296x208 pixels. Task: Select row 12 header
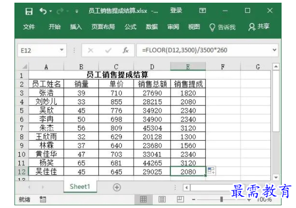coord(21,172)
